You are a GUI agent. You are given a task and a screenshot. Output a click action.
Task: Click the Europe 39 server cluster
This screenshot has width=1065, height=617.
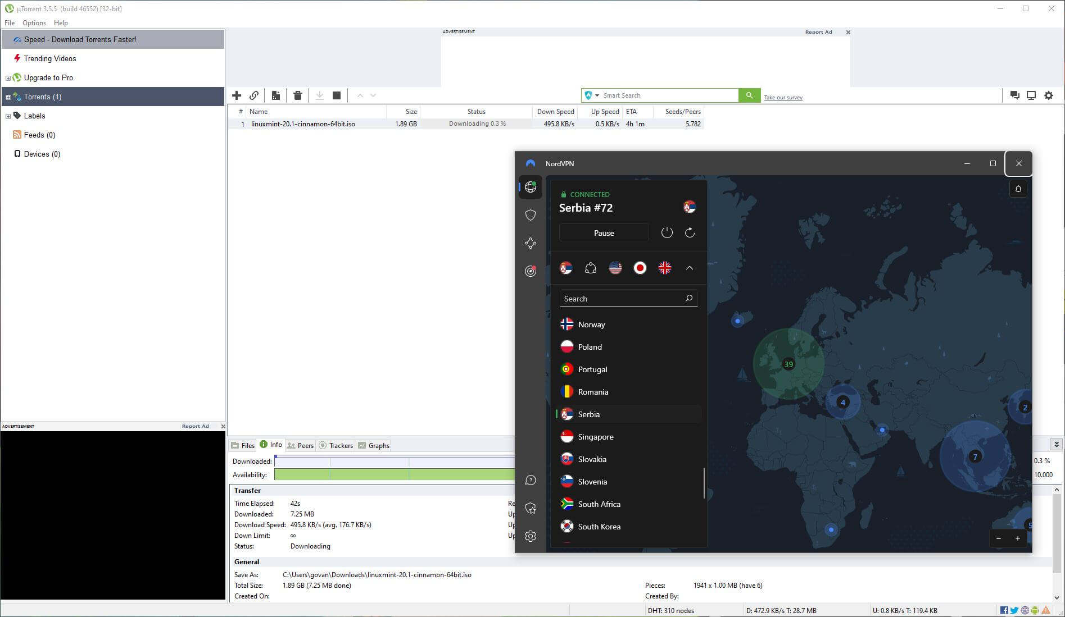(x=788, y=364)
